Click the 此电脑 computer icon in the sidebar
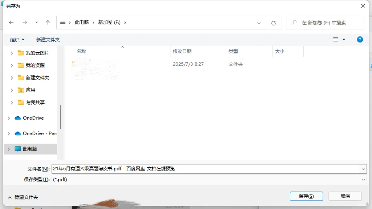Image resolution: width=372 pixels, height=209 pixels. (x=18, y=149)
